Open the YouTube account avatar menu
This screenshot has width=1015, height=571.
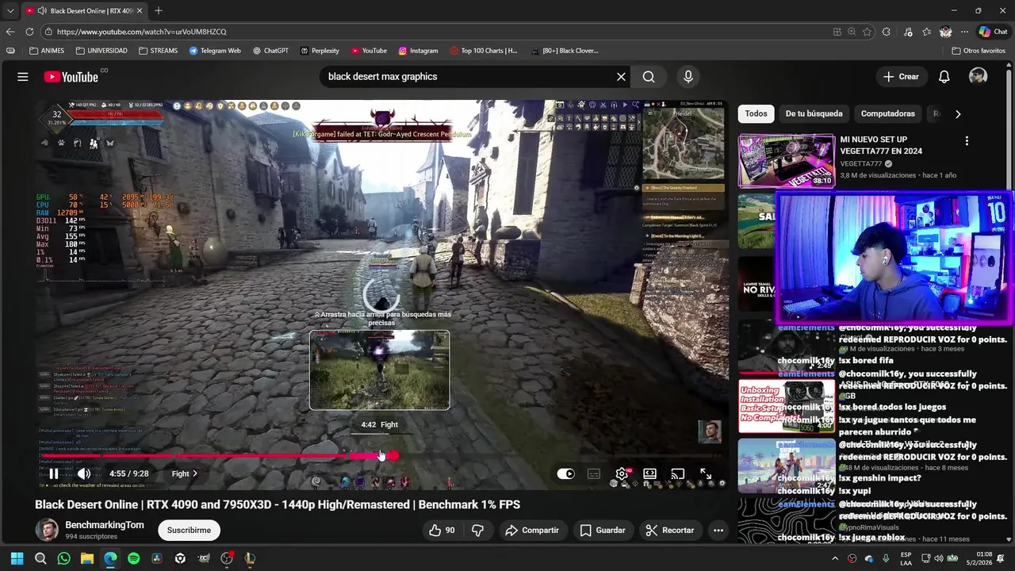pyautogui.click(x=978, y=77)
